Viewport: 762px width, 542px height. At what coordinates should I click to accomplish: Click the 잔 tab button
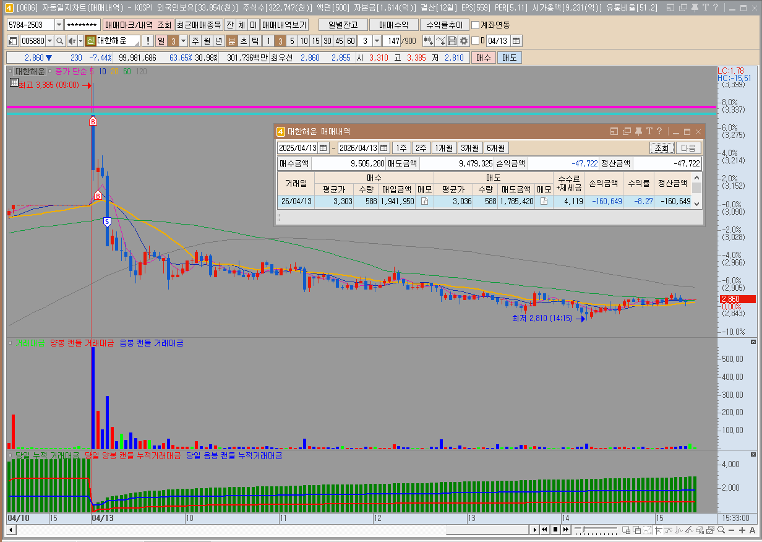[229, 25]
